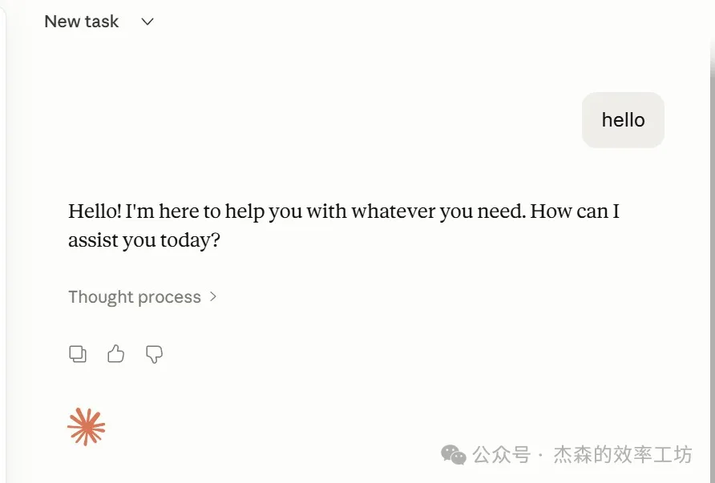Click the Thought process link

pyautogui.click(x=134, y=296)
